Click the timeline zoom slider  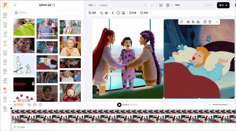click(x=220, y=105)
